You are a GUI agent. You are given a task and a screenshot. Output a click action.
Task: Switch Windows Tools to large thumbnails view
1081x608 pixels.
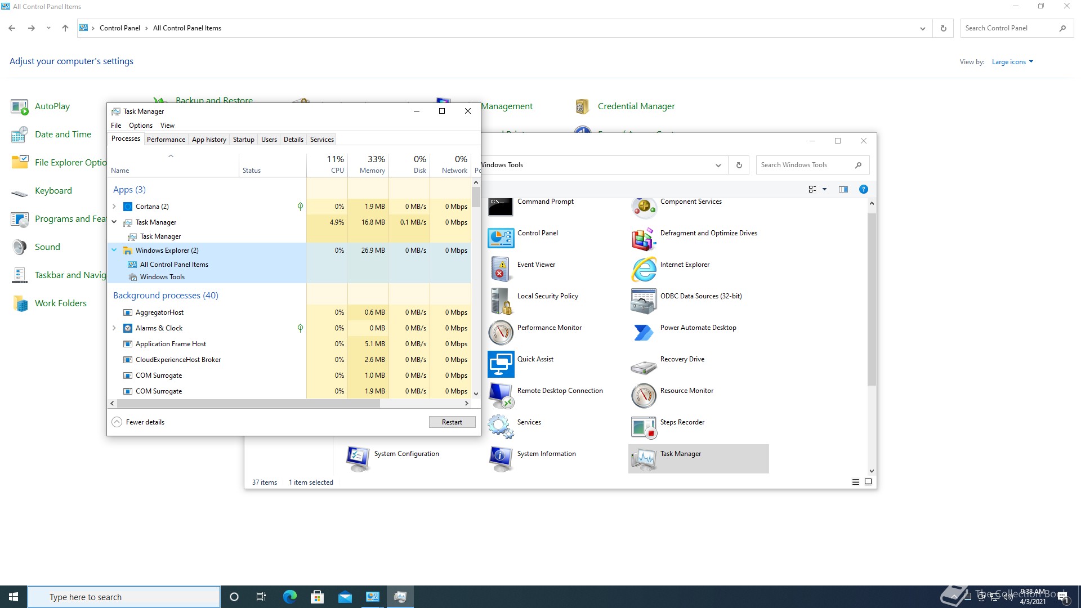pos(868,482)
